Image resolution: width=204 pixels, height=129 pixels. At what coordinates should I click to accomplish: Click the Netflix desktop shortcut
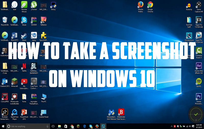[24, 66]
